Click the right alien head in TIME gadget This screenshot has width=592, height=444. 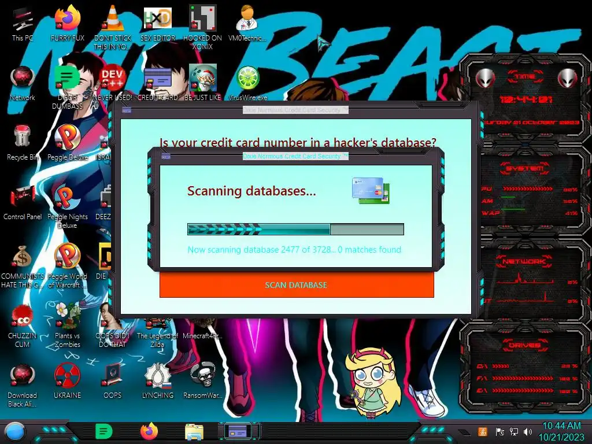[x=568, y=79]
